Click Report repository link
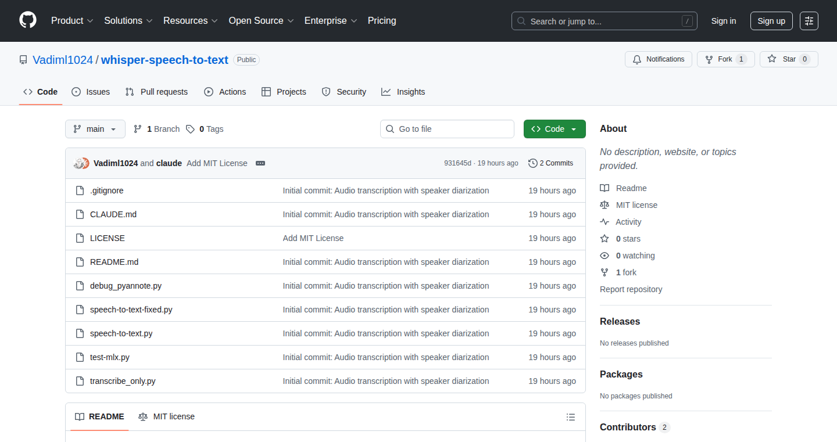 (x=631, y=289)
